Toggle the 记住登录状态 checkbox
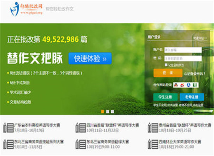This screenshot has height=156, width=214. coord(166,65)
